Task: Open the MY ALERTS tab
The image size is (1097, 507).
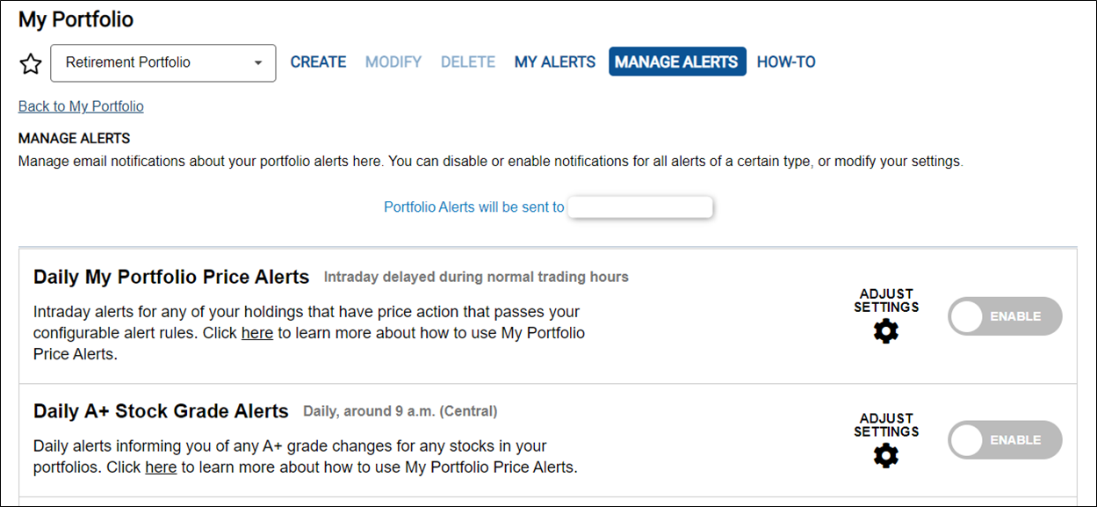Action: click(555, 62)
